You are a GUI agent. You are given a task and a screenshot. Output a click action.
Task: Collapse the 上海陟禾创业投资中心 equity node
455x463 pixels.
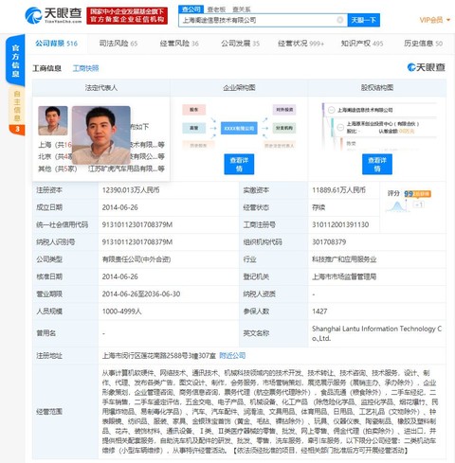point(340,127)
